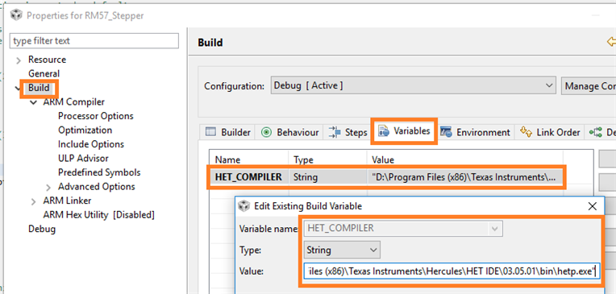Open the Configuration dropdown
616x294 pixels.
(414, 85)
